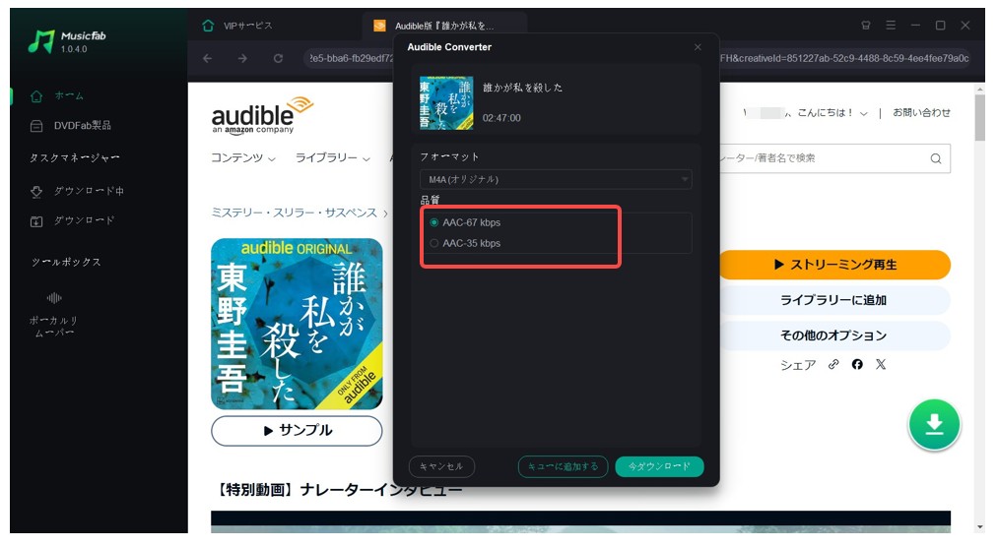The width and height of the screenshot is (998, 547).
Task: Open ダウンロード中 in the sidebar
Action: click(x=88, y=191)
